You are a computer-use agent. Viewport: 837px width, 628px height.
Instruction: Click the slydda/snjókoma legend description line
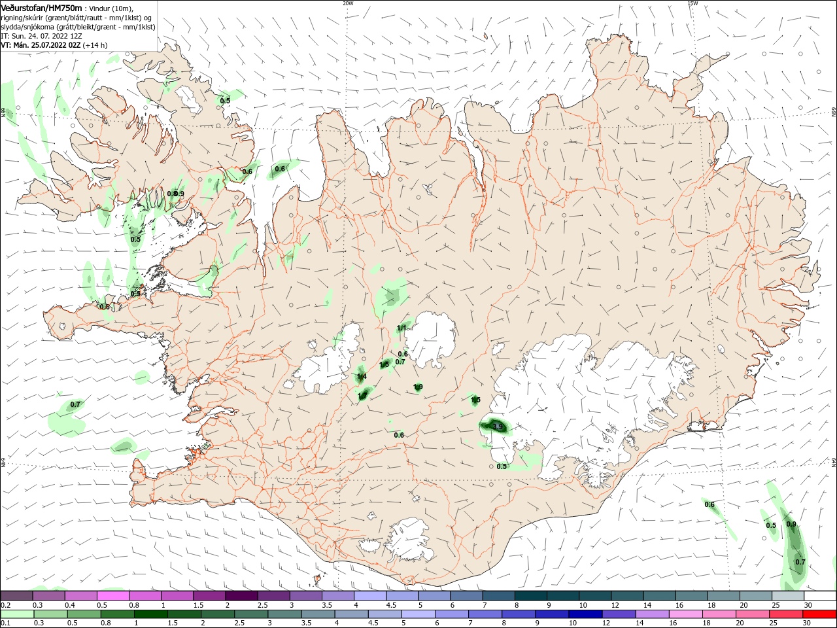(78, 27)
